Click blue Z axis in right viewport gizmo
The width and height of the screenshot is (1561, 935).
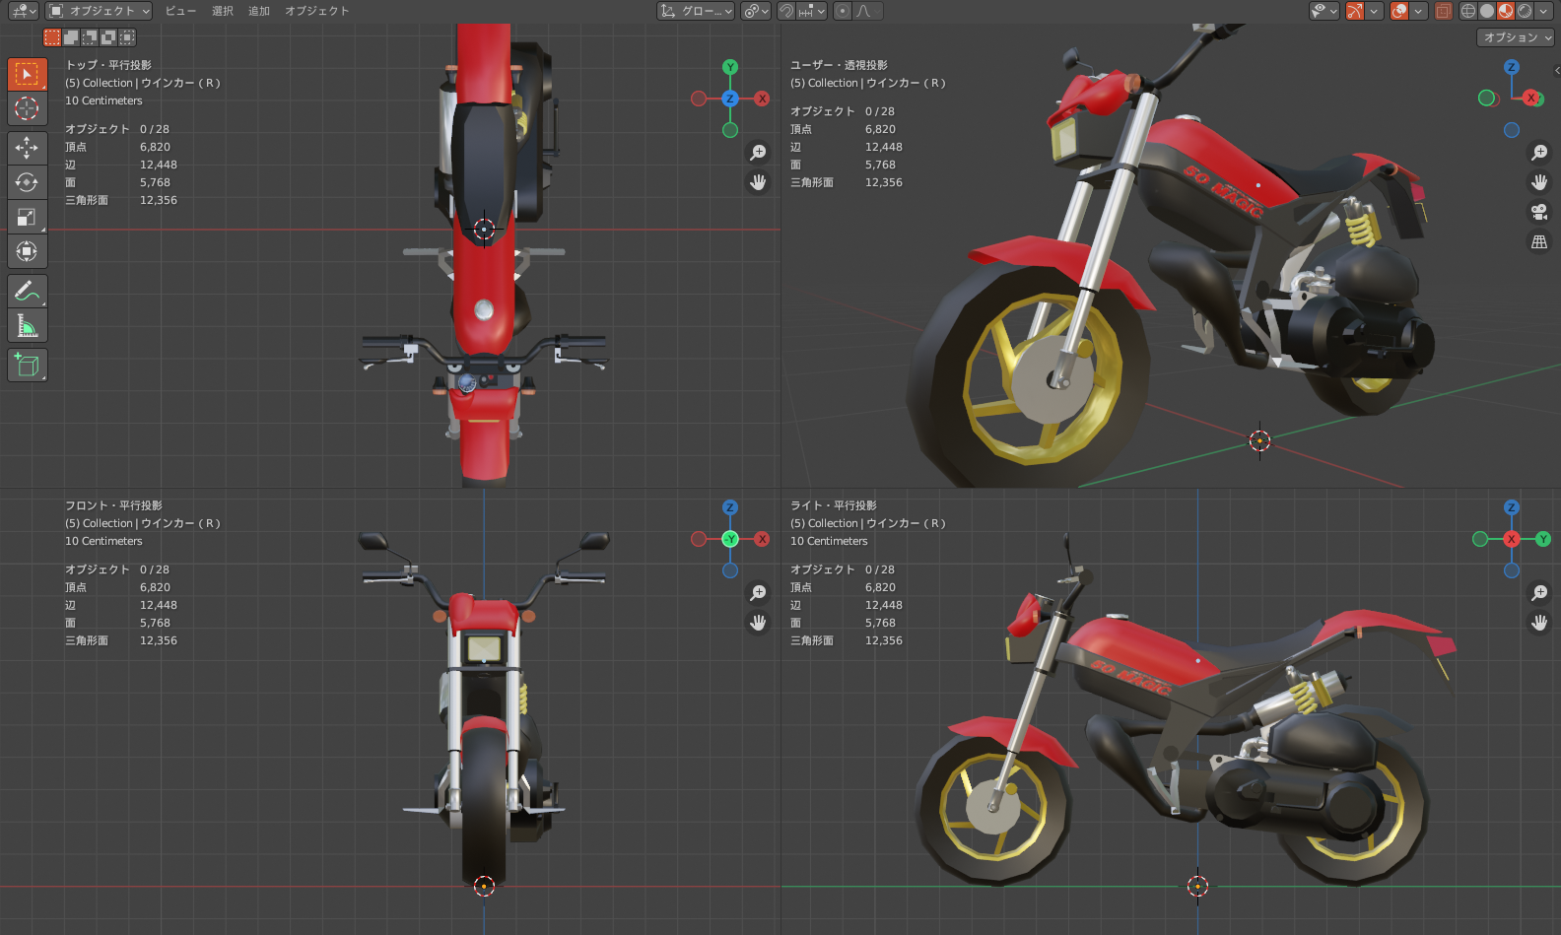(x=1512, y=507)
